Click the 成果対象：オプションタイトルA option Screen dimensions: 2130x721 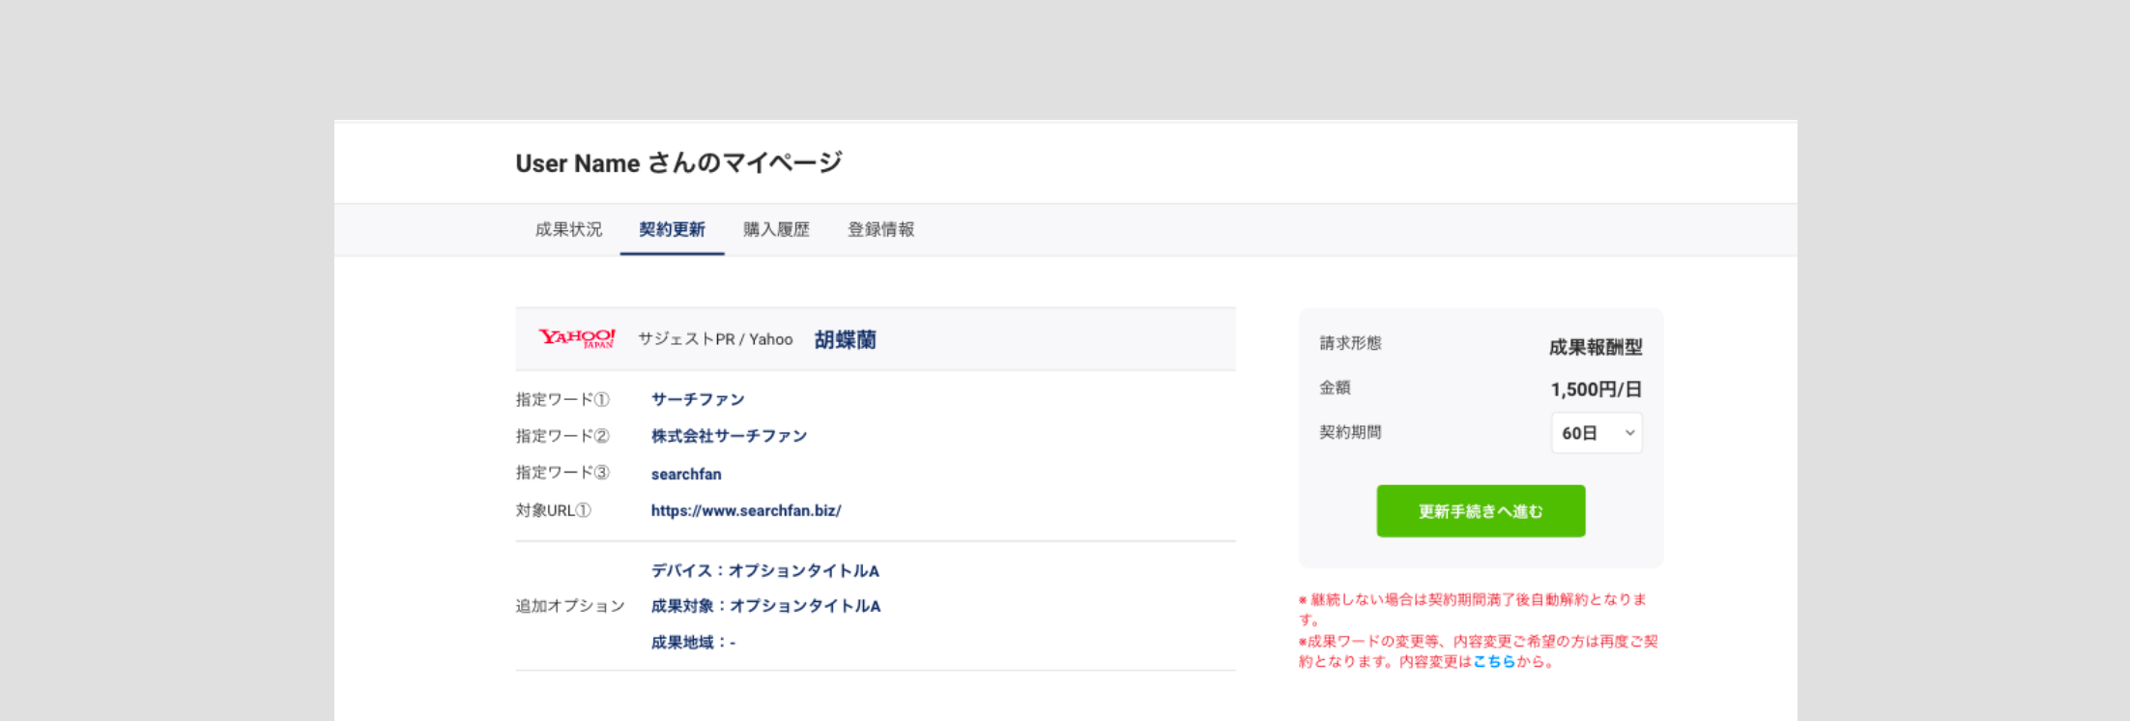click(765, 606)
